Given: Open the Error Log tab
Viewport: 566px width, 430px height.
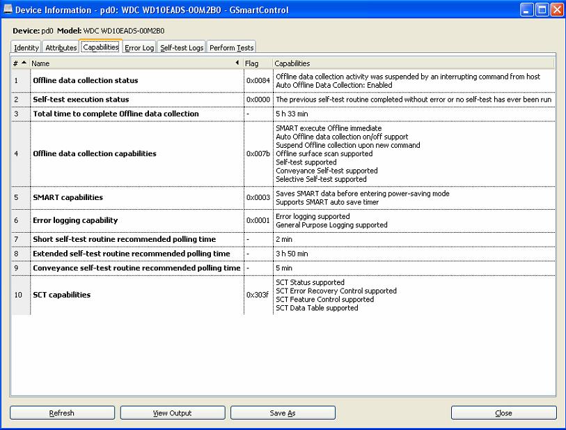Looking at the screenshot, I should [x=139, y=47].
